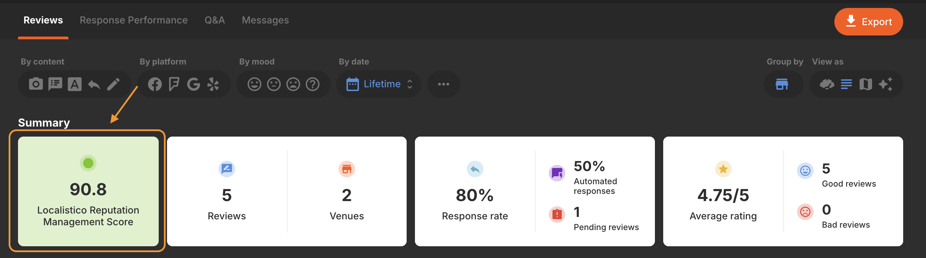Go to the Messages tab
Screen dimensions: 926x258
pos(265,20)
